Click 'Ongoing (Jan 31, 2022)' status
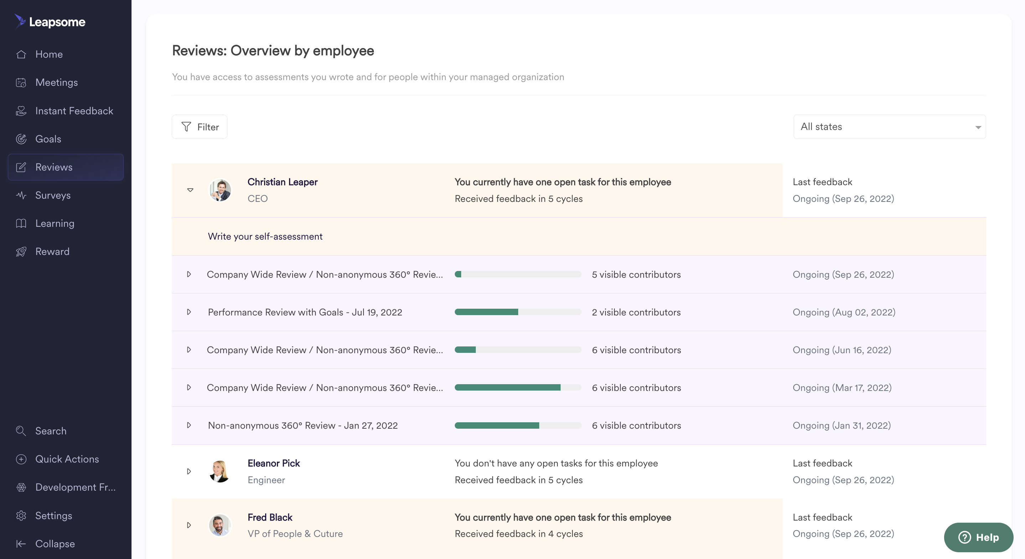This screenshot has width=1025, height=559. tap(841, 425)
